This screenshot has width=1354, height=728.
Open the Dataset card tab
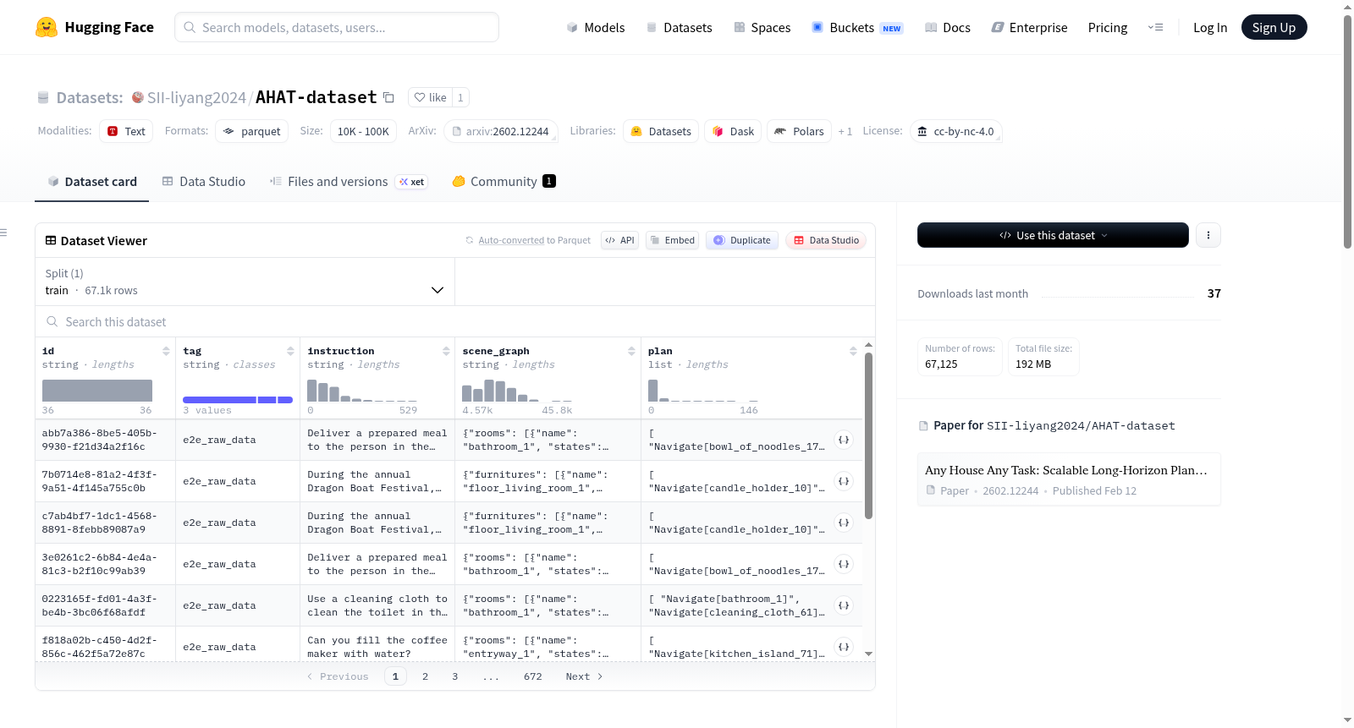[92, 182]
